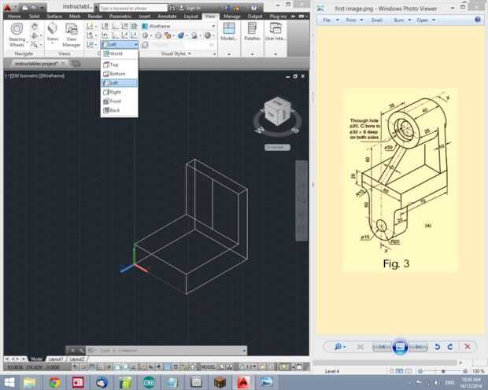
Task: Open the View Manager
Action: [72, 35]
